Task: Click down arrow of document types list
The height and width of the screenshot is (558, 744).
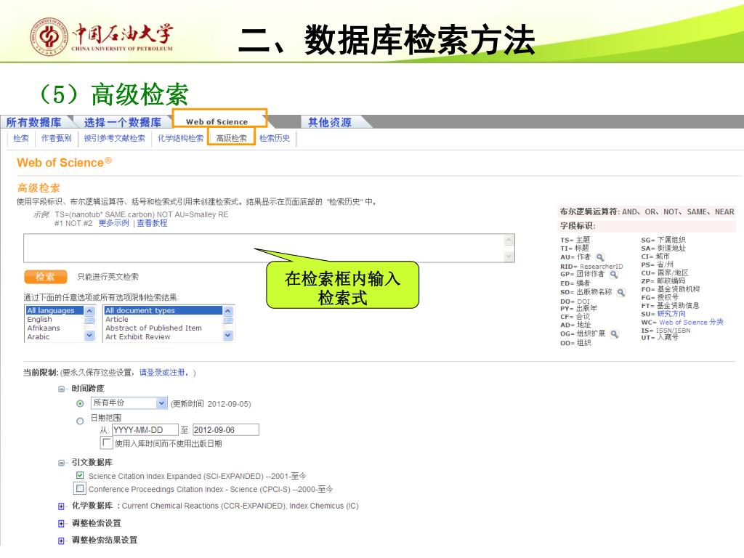Action: 228,336
